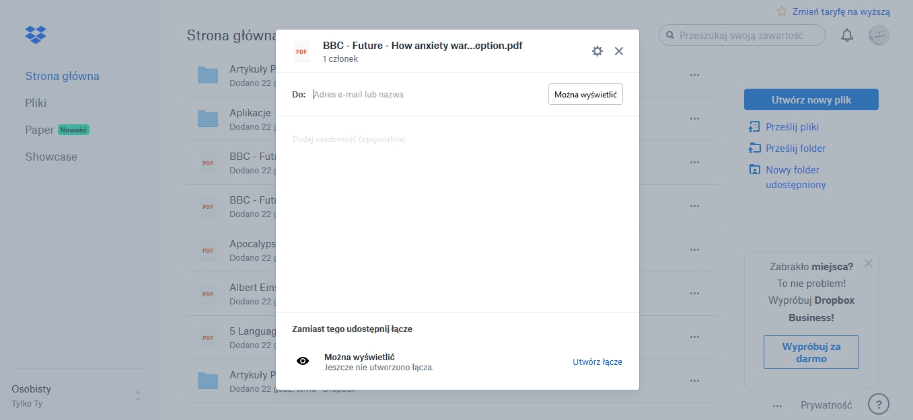Click Wypróbuj za darmo button
The width and height of the screenshot is (913, 420).
[x=811, y=352]
